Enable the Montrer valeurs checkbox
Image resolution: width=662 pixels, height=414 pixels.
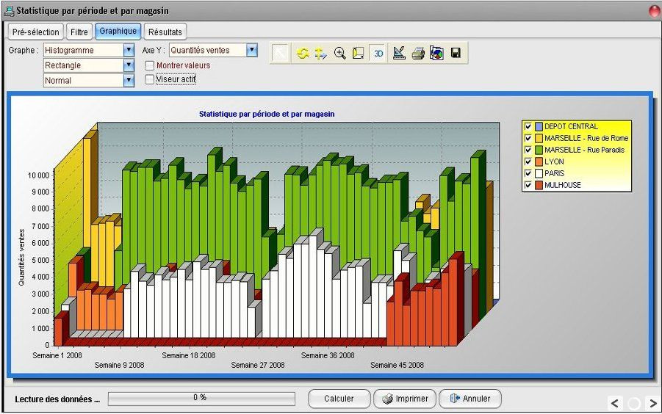coord(150,65)
